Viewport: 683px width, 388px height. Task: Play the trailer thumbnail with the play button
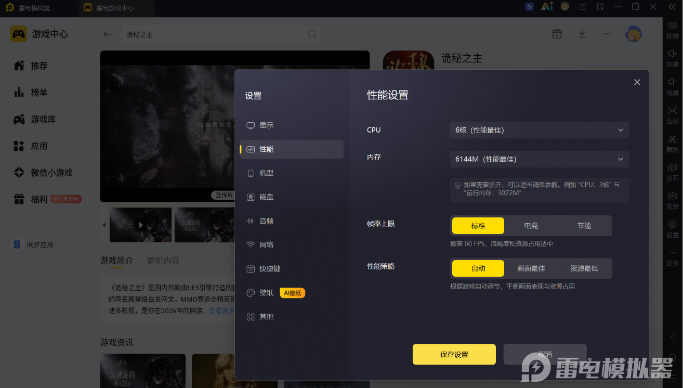point(140,225)
